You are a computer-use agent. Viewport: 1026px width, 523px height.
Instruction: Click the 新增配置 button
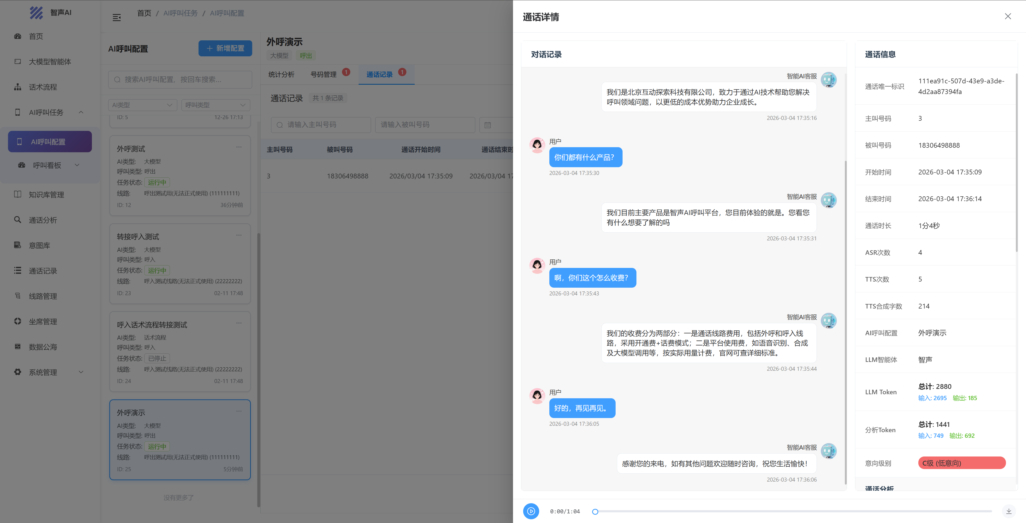[x=225, y=48]
